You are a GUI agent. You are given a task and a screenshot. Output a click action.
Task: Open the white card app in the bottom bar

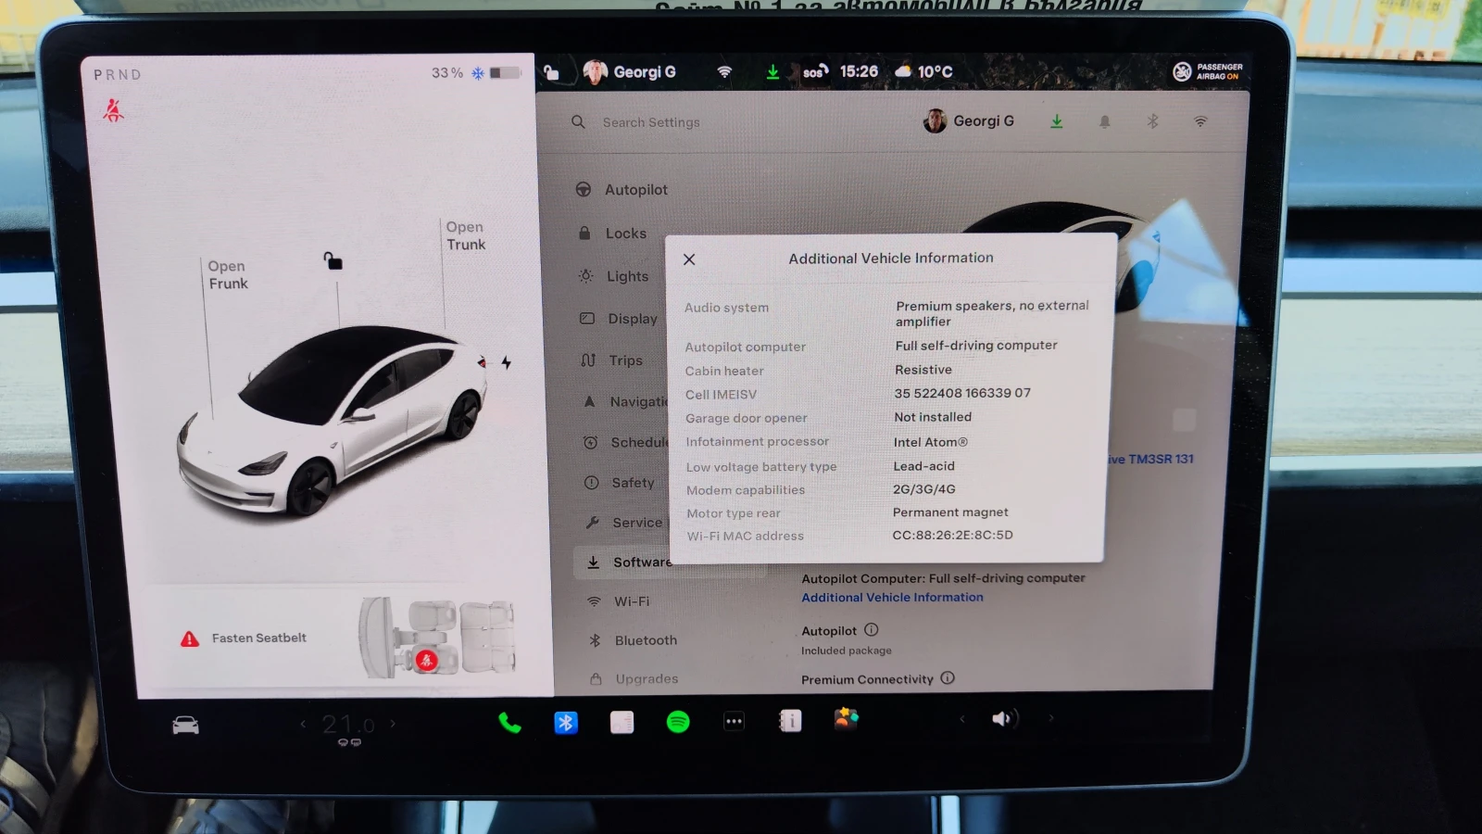pos(622,722)
